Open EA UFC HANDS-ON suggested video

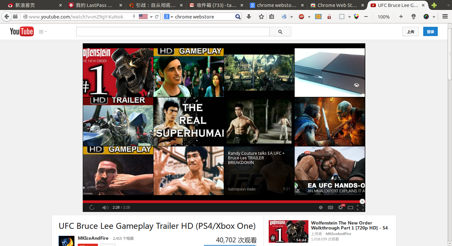point(330,171)
